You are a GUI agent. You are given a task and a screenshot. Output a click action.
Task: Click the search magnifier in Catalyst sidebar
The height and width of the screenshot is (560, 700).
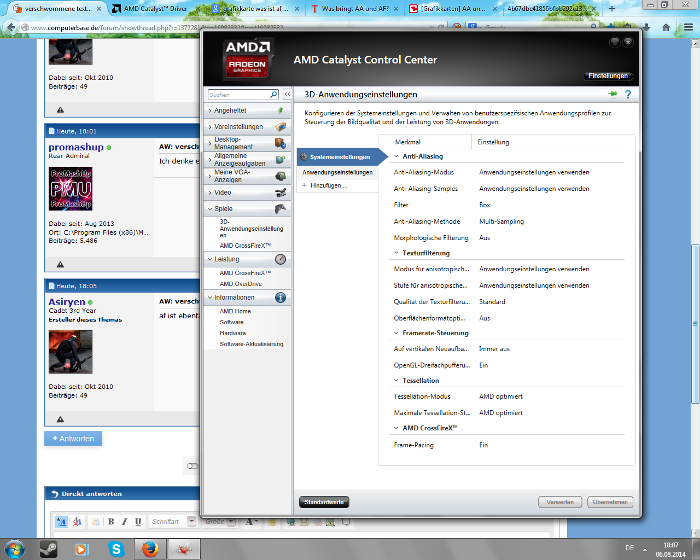point(274,95)
